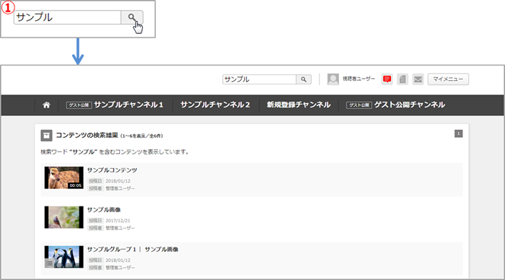Go to home via the house icon
This screenshot has height=280, width=505.
coord(46,105)
